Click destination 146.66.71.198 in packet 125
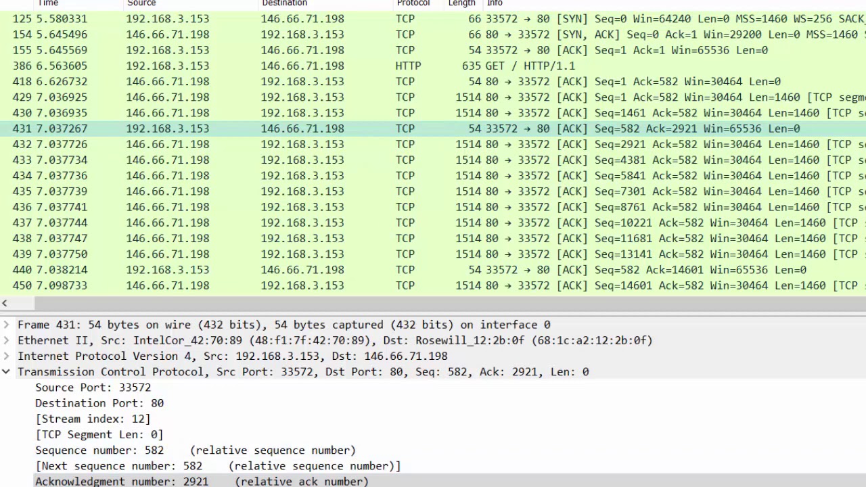The height and width of the screenshot is (487, 866). [302, 19]
